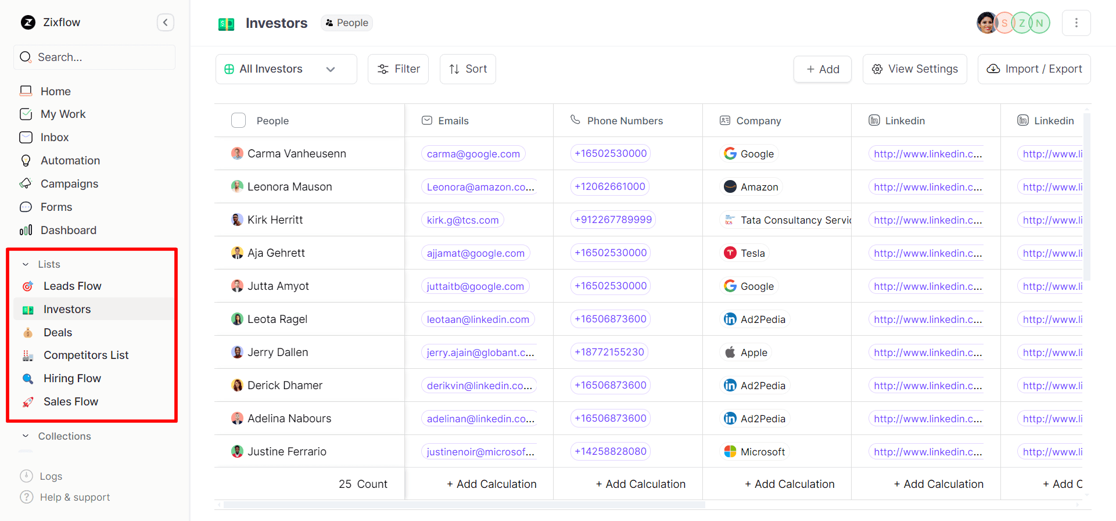This screenshot has width=1116, height=521.
Task: Expand the Collections section
Action: click(26, 436)
